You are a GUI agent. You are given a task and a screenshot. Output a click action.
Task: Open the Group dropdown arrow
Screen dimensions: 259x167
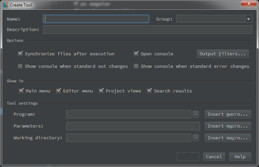pyautogui.click(x=248, y=19)
